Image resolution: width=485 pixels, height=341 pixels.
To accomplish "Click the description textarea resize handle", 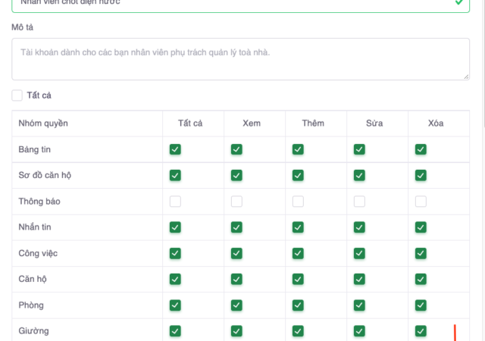I will coord(465,76).
